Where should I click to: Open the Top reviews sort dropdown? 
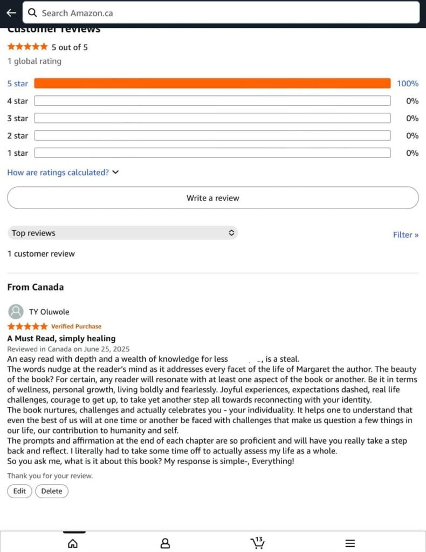click(x=122, y=233)
